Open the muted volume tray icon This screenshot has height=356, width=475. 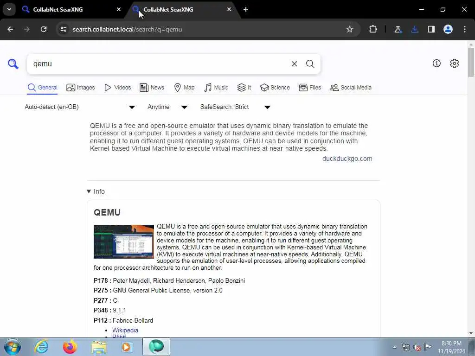417,347
